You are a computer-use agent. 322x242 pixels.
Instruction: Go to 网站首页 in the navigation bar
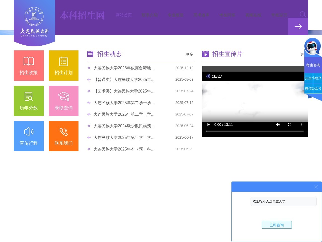(x=124, y=15)
